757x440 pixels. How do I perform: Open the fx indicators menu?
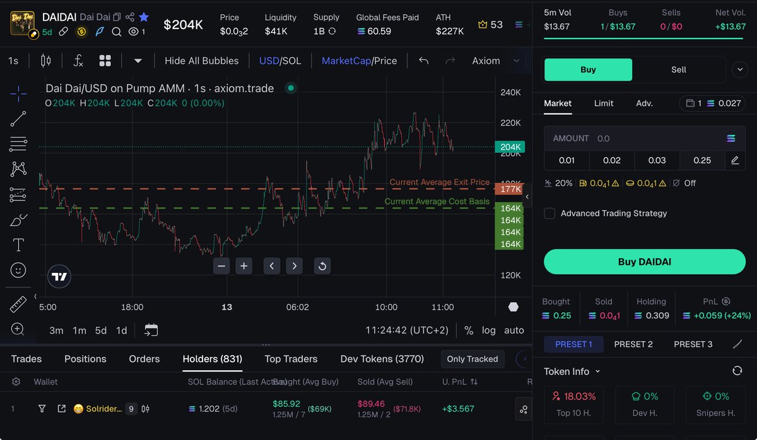pos(78,61)
